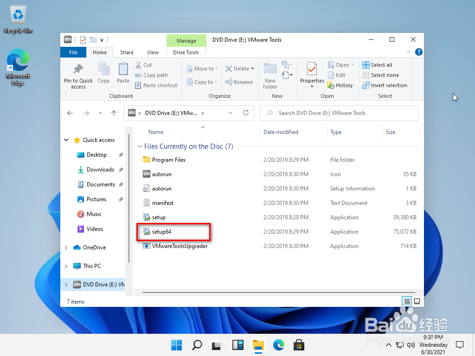Open Microsoft Store from taskbar
This screenshot has width=475, height=356.
click(299, 345)
